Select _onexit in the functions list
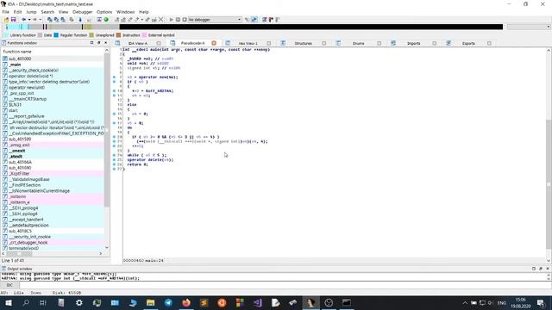 coord(53,151)
